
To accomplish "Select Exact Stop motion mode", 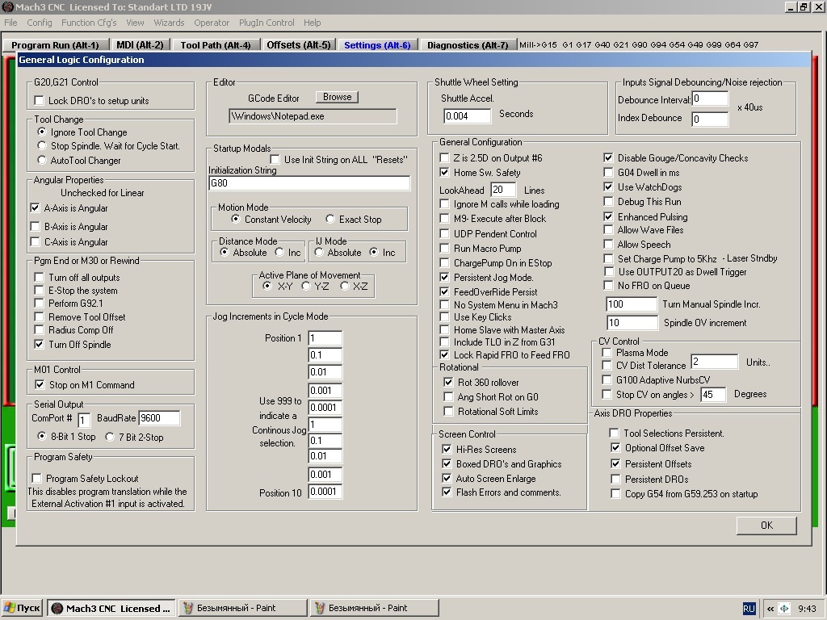I will 330,219.
